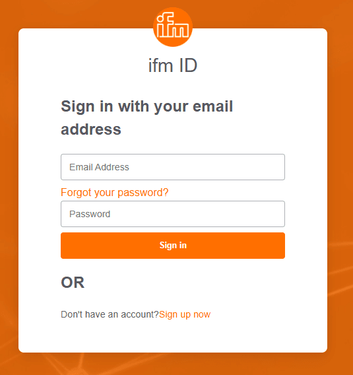This screenshot has width=353, height=375.
Task: Click the 'Sign in with your email address' heading
Action: 146,118
